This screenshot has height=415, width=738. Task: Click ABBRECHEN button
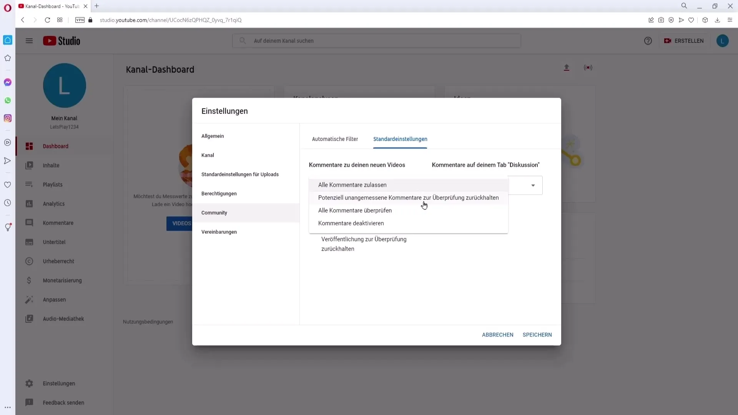(x=498, y=334)
